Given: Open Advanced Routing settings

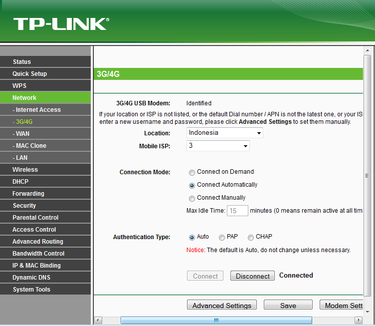Looking at the screenshot, I should [x=45, y=241].
